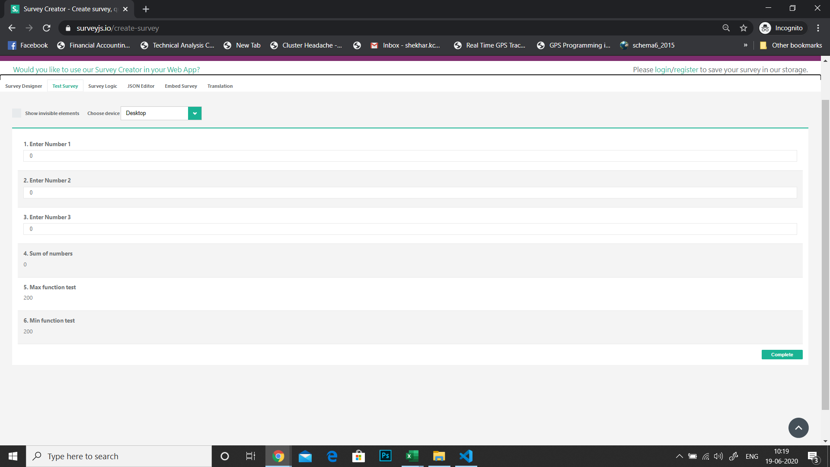Viewport: 830px width, 467px height.
Task: Launch Photoshop from the taskbar
Action: tap(385, 456)
